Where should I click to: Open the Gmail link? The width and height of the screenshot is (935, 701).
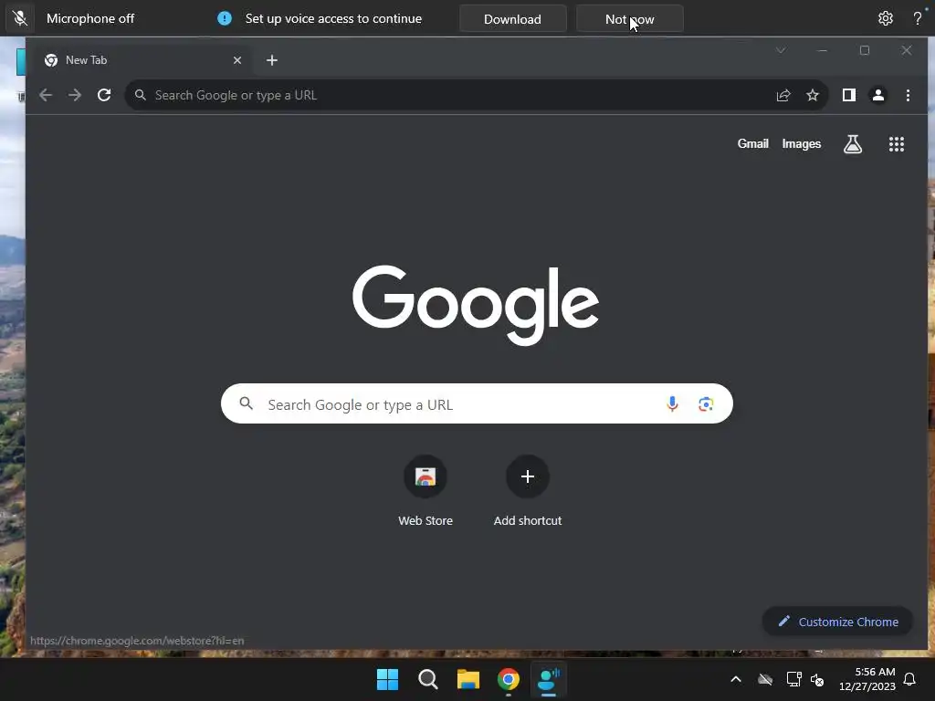[752, 143]
